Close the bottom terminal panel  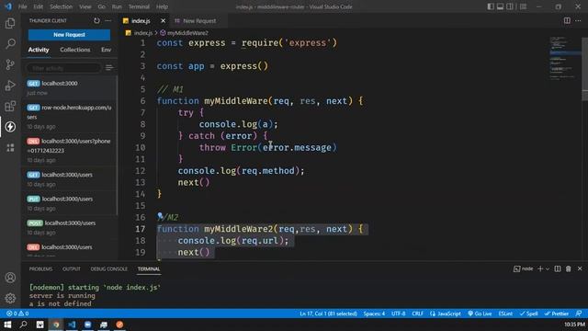click(580, 268)
